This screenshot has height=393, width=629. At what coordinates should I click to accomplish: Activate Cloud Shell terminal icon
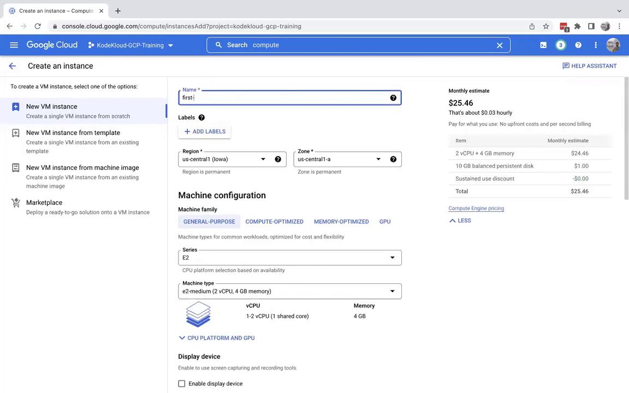tap(543, 45)
